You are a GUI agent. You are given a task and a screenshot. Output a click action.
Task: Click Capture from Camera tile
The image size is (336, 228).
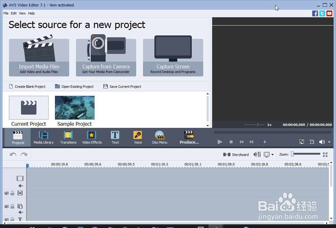point(106,57)
